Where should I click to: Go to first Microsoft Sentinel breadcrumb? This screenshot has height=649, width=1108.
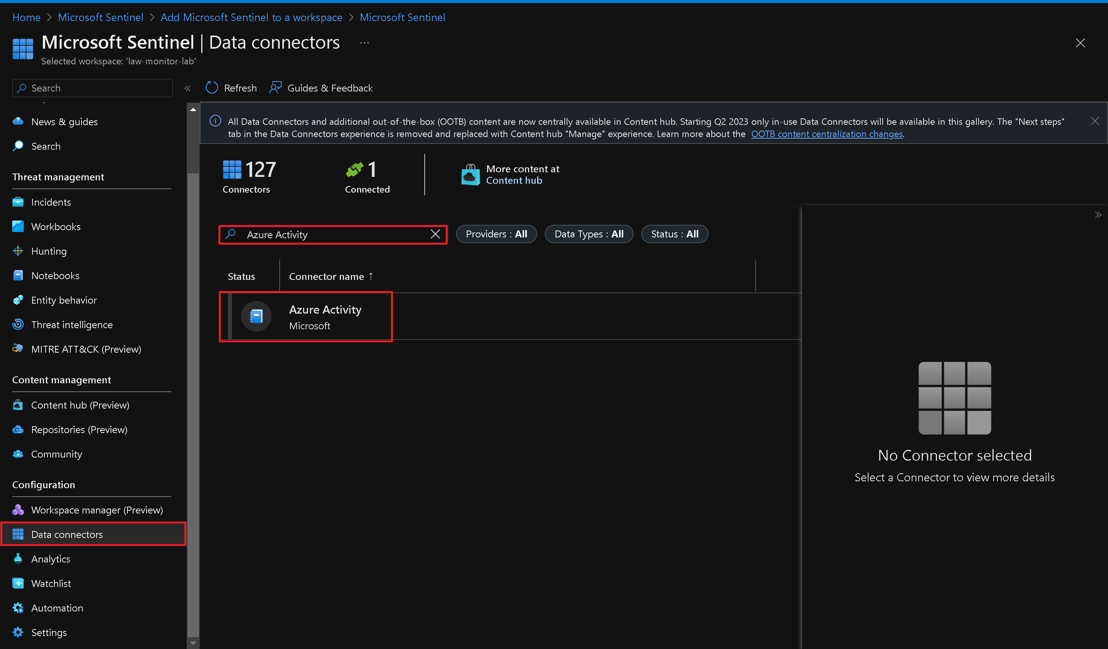click(101, 17)
